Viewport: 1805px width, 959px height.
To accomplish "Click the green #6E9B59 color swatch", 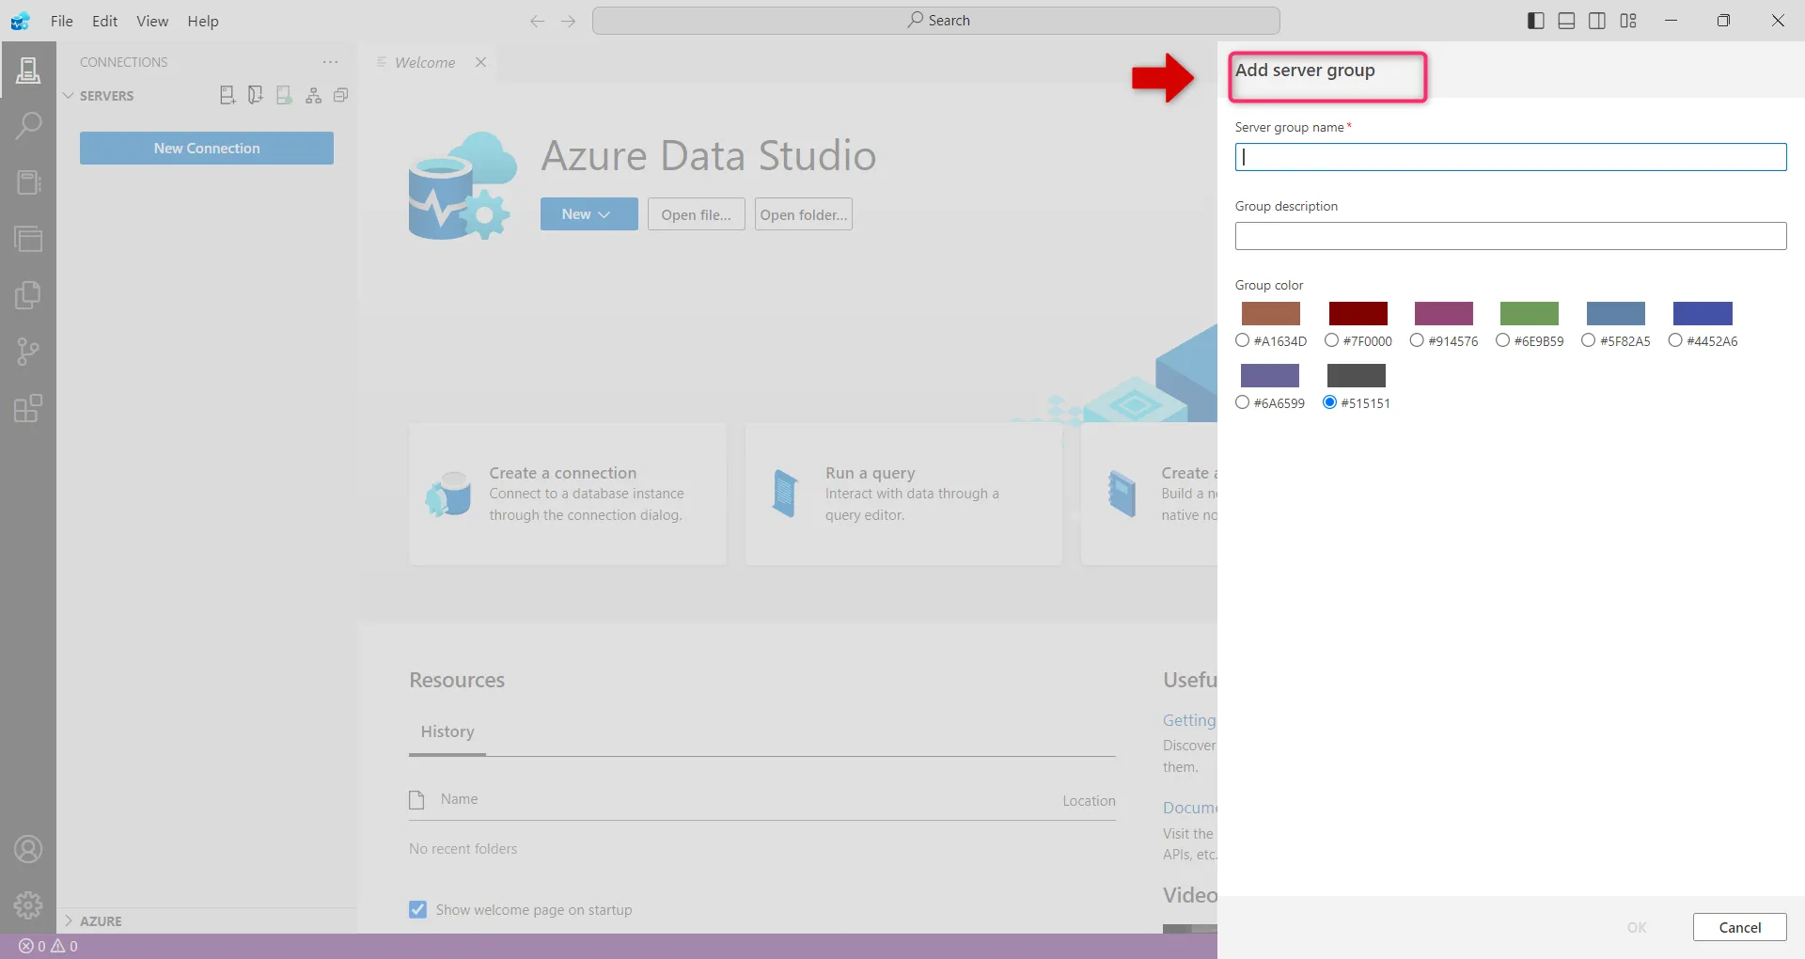I will pos(1529,313).
